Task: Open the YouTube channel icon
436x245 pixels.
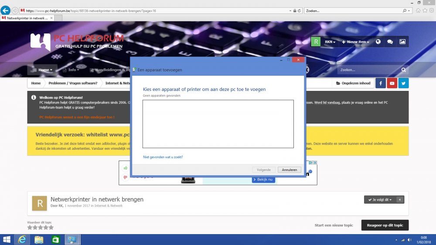Action: pos(392,83)
